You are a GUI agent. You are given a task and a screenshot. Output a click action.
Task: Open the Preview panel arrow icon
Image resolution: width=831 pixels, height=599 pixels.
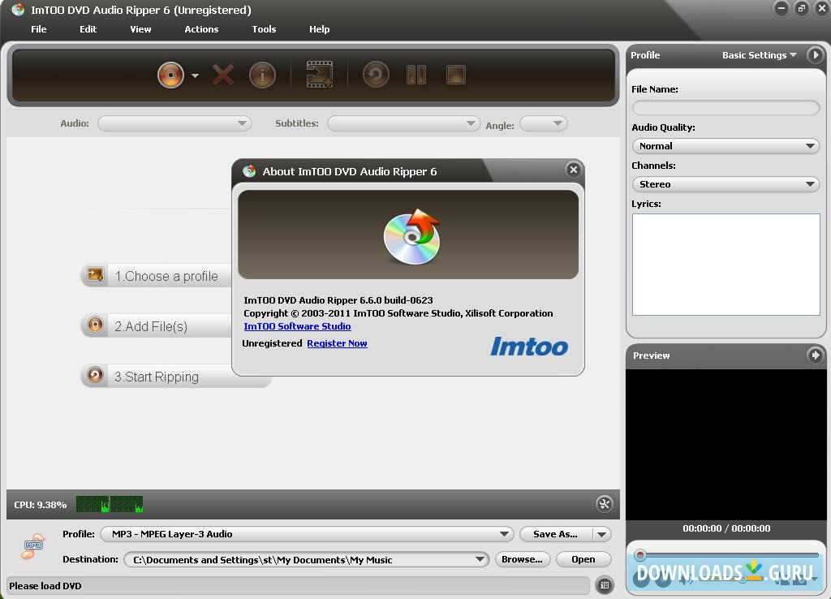point(818,355)
